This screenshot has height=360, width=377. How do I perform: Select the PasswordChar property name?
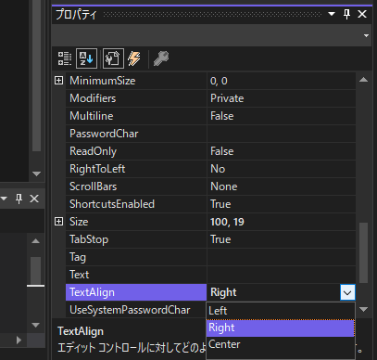click(x=136, y=134)
